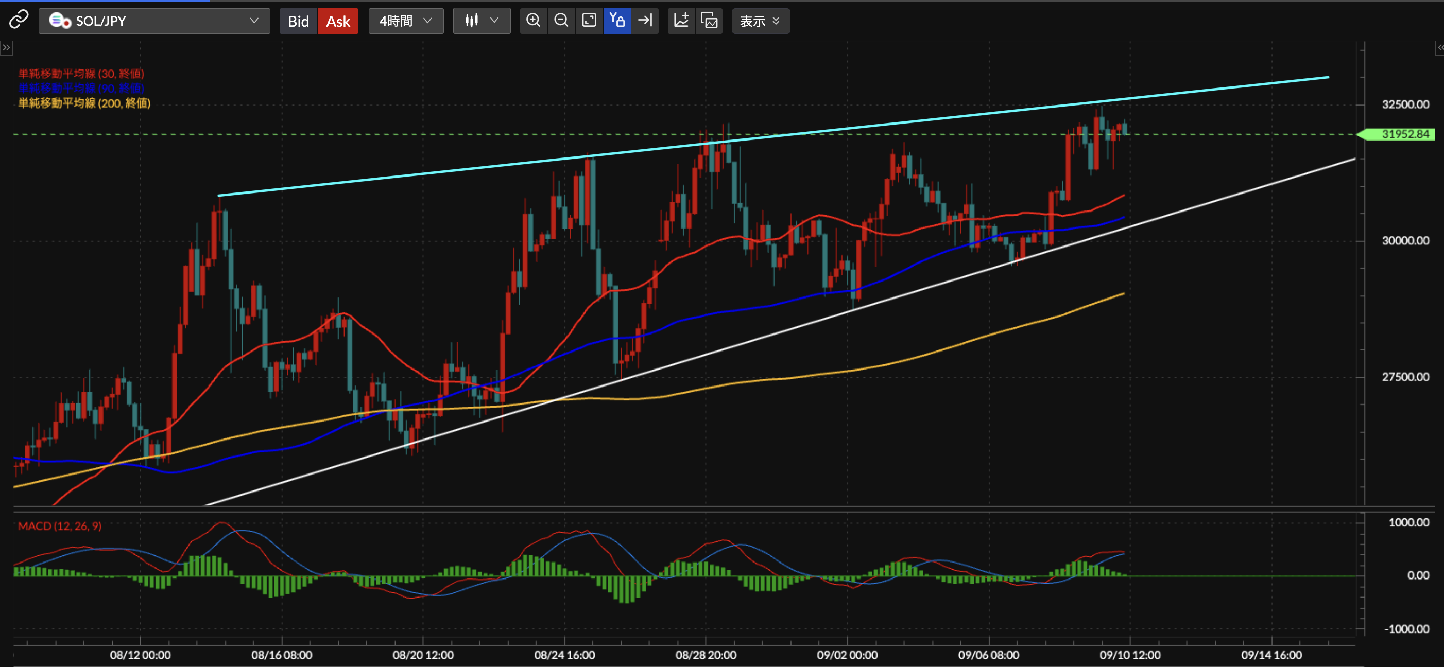Click the 08/28 20:00 time label
Screen dimensions: 1444x667
point(706,655)
